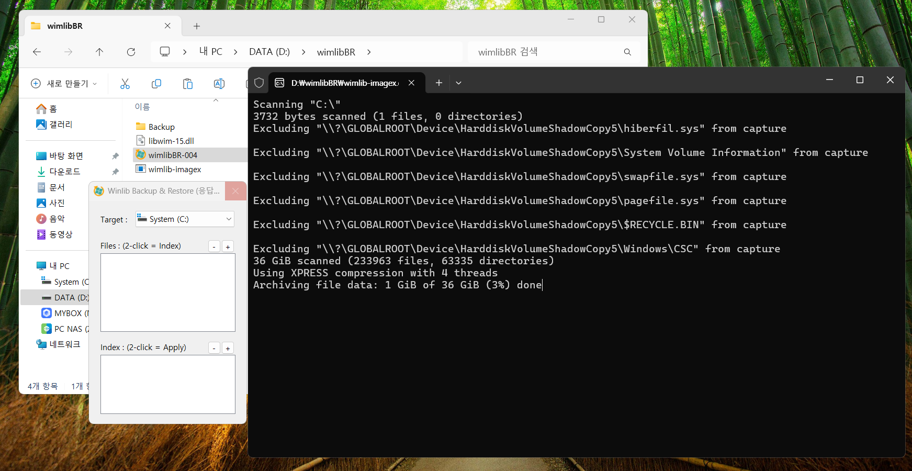Expand the chevron after 내 PC
Screen dimensions: 912x471
click(x=235, y=52)
